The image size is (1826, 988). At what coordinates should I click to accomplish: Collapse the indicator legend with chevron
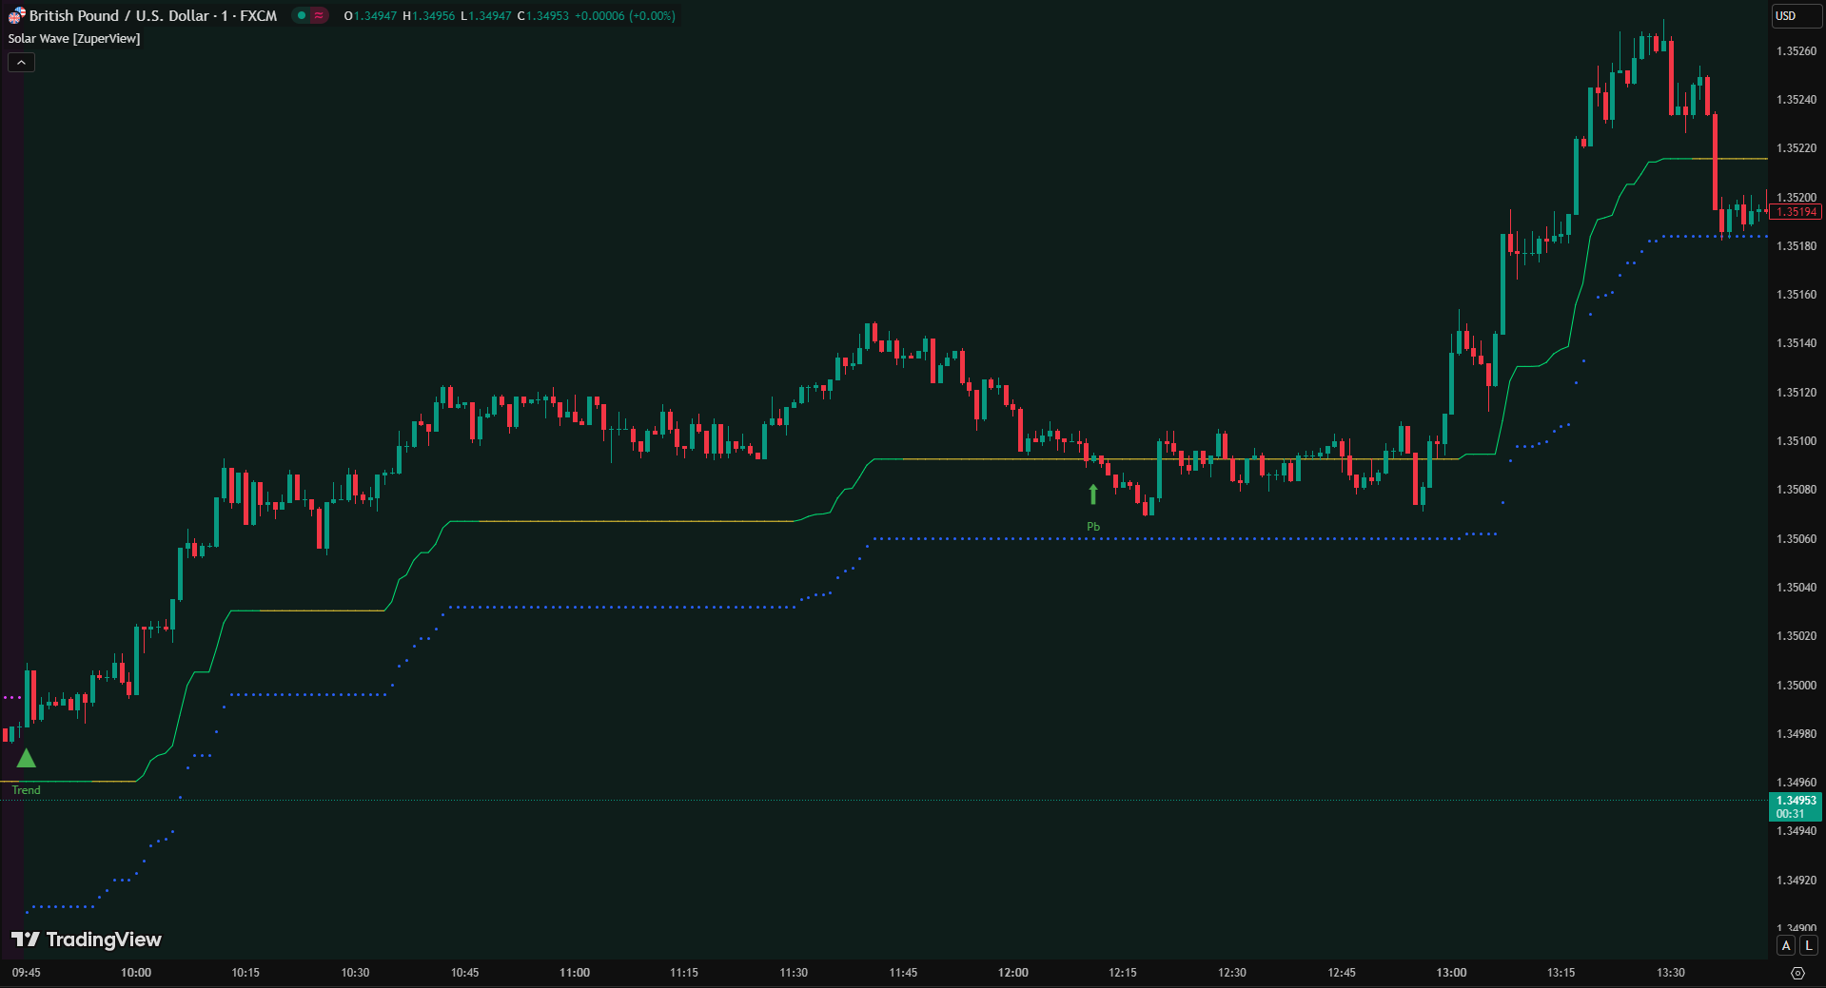[x=21, y=63]
